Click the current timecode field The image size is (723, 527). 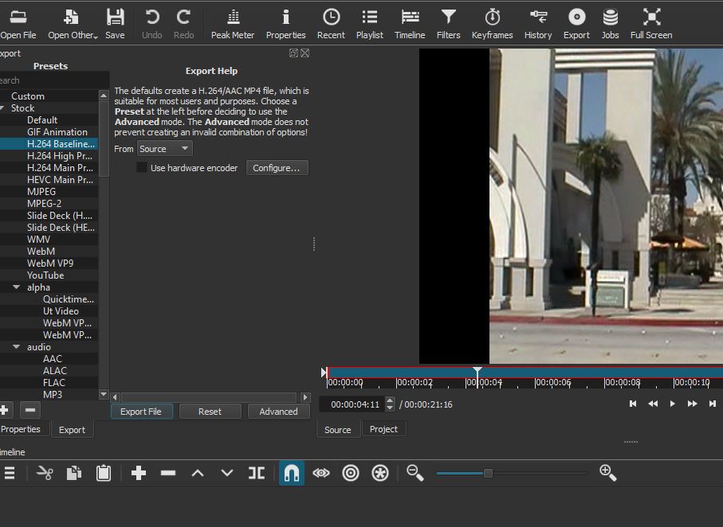tap(355, 404)
